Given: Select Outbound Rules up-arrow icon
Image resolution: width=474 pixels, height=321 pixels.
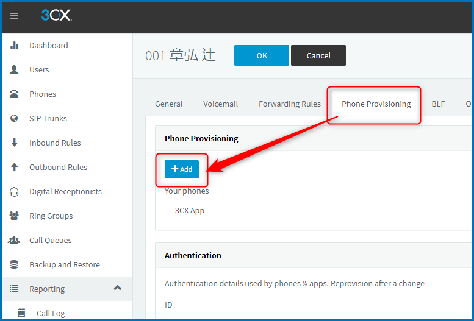Looking at the screenshot, I should [x=14, y=167].
